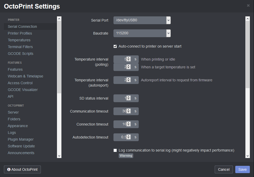Disable Auto-connect to printer on server start

(x=115, y=46)
